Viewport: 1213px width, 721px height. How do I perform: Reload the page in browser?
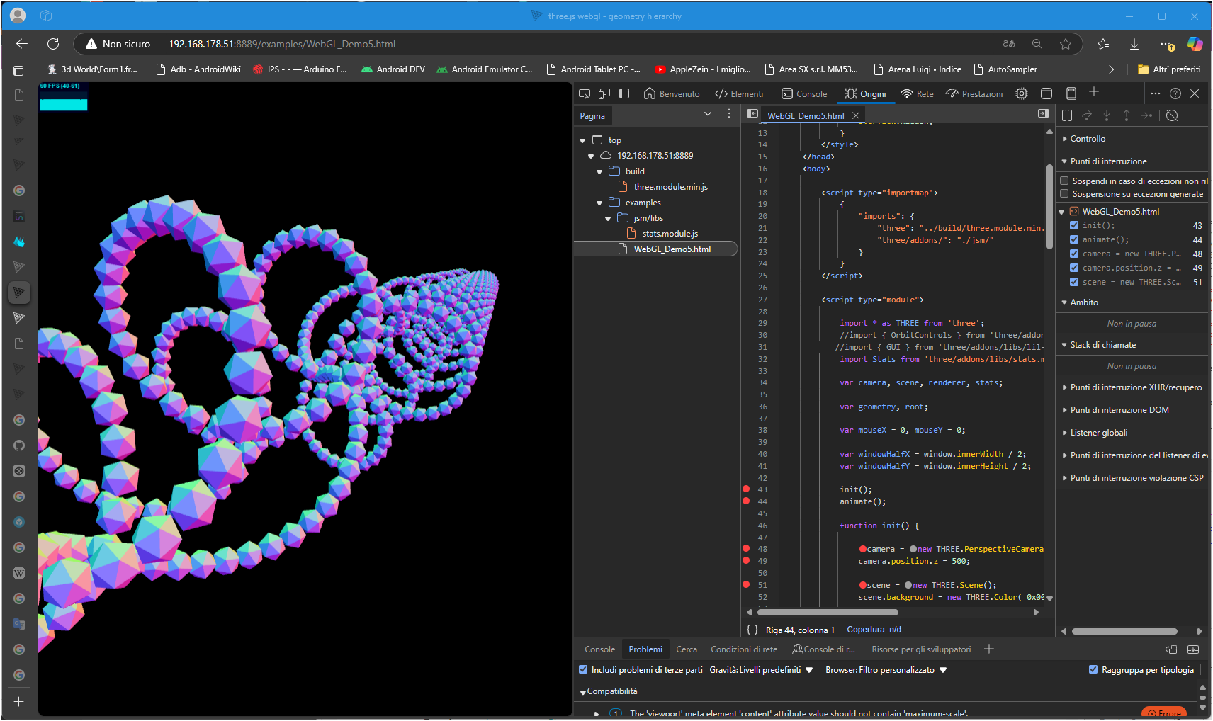point(53,44)
